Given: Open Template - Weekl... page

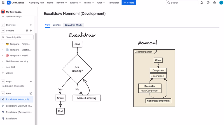Looking at the screenshot, I should click(20, 56).
